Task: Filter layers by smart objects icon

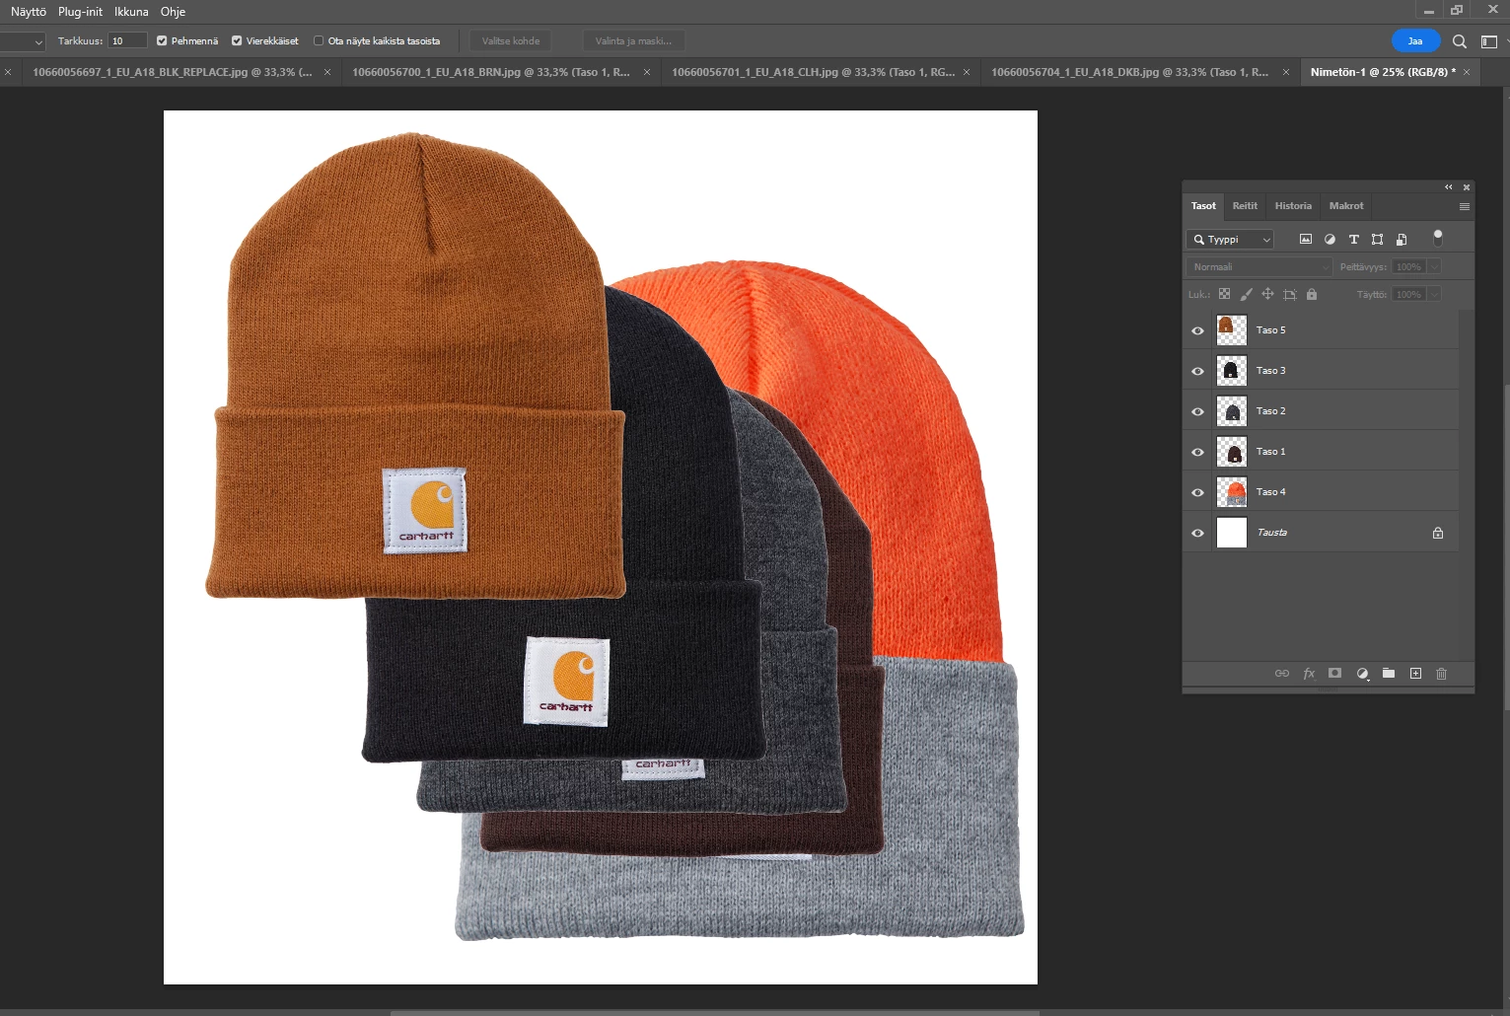Action: click(1402, 239)
